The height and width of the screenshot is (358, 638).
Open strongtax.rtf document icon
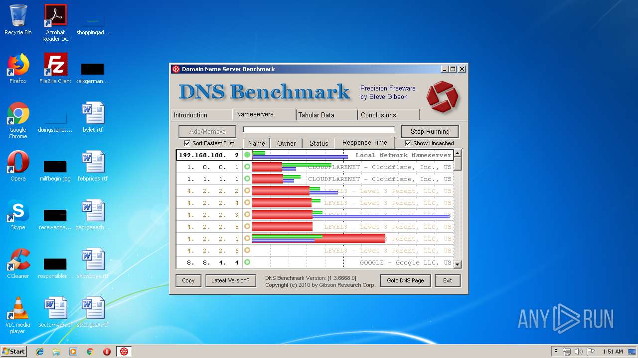click(93, 312)
